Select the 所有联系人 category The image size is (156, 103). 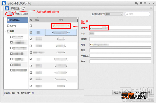[17, 20]
